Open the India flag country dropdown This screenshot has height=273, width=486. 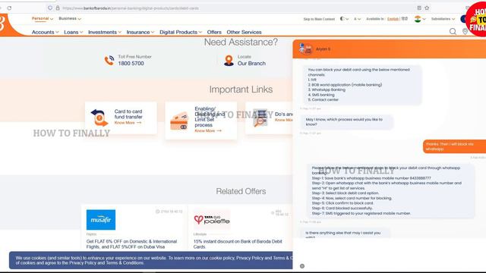pos(420,19)
